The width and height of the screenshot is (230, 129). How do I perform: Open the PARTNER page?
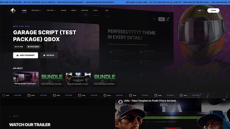click(85, 10)
